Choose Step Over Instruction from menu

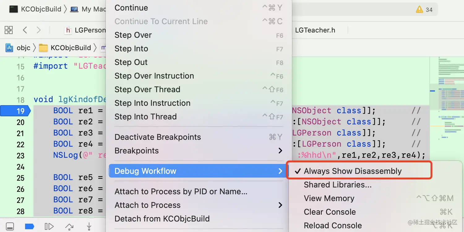pyautogui.click(x=154, y=76)
